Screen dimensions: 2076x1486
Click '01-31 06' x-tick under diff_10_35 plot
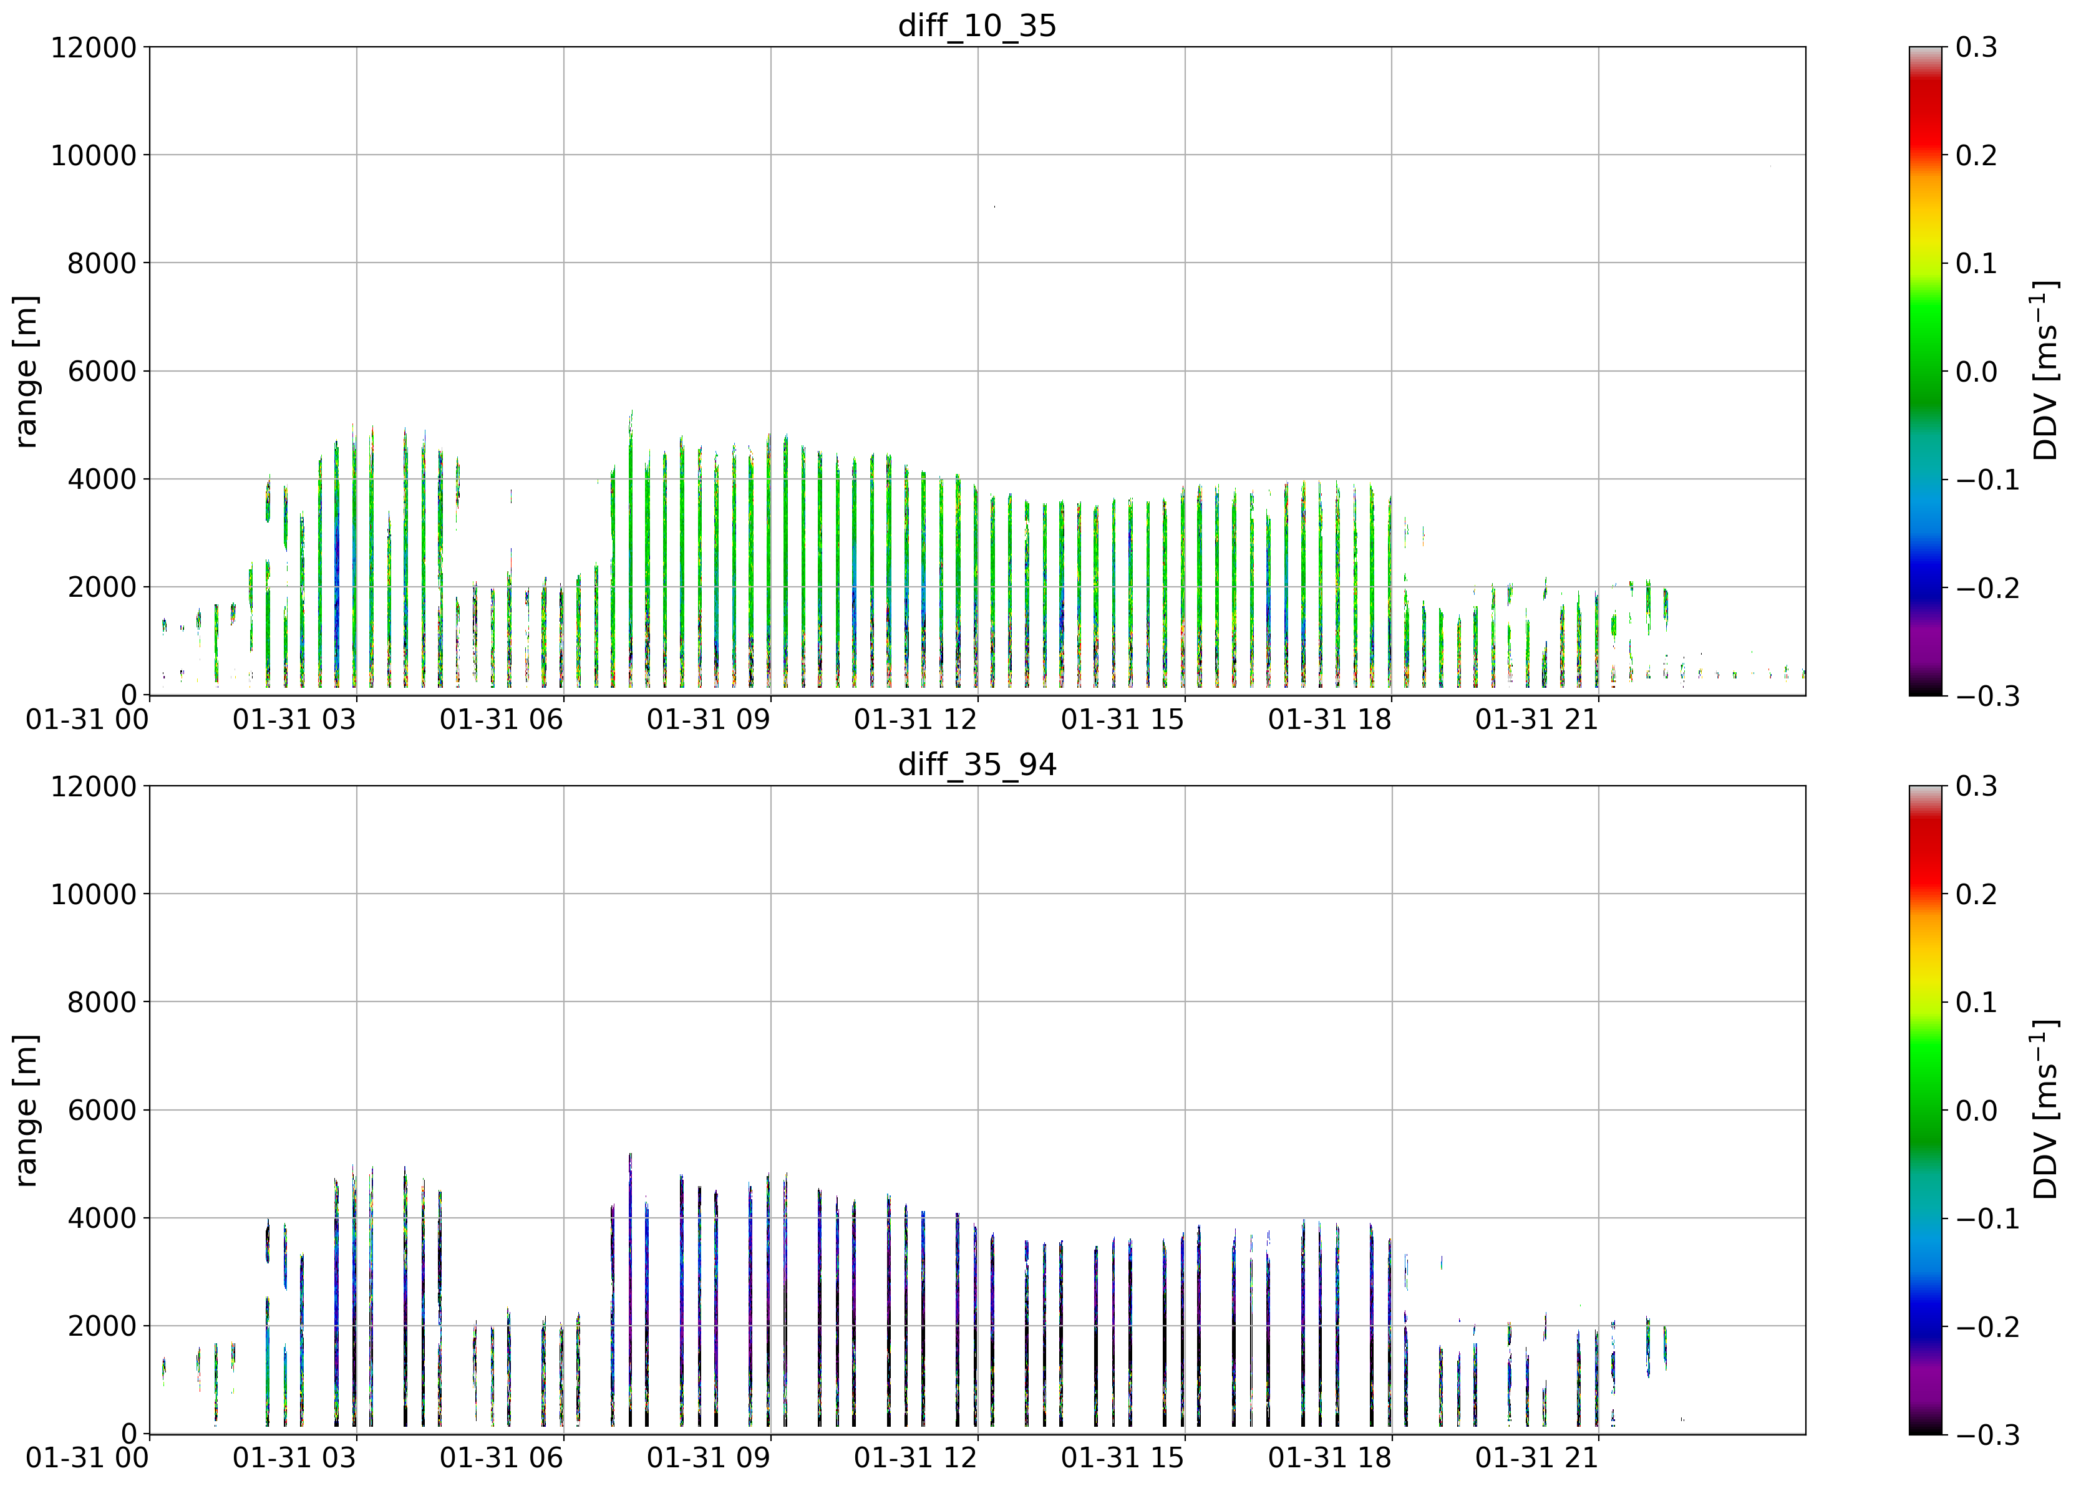point(501,720)
